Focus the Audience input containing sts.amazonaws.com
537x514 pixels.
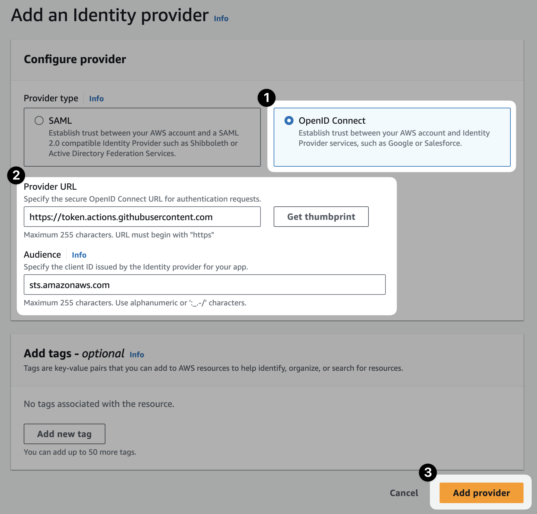click(204, 285)
